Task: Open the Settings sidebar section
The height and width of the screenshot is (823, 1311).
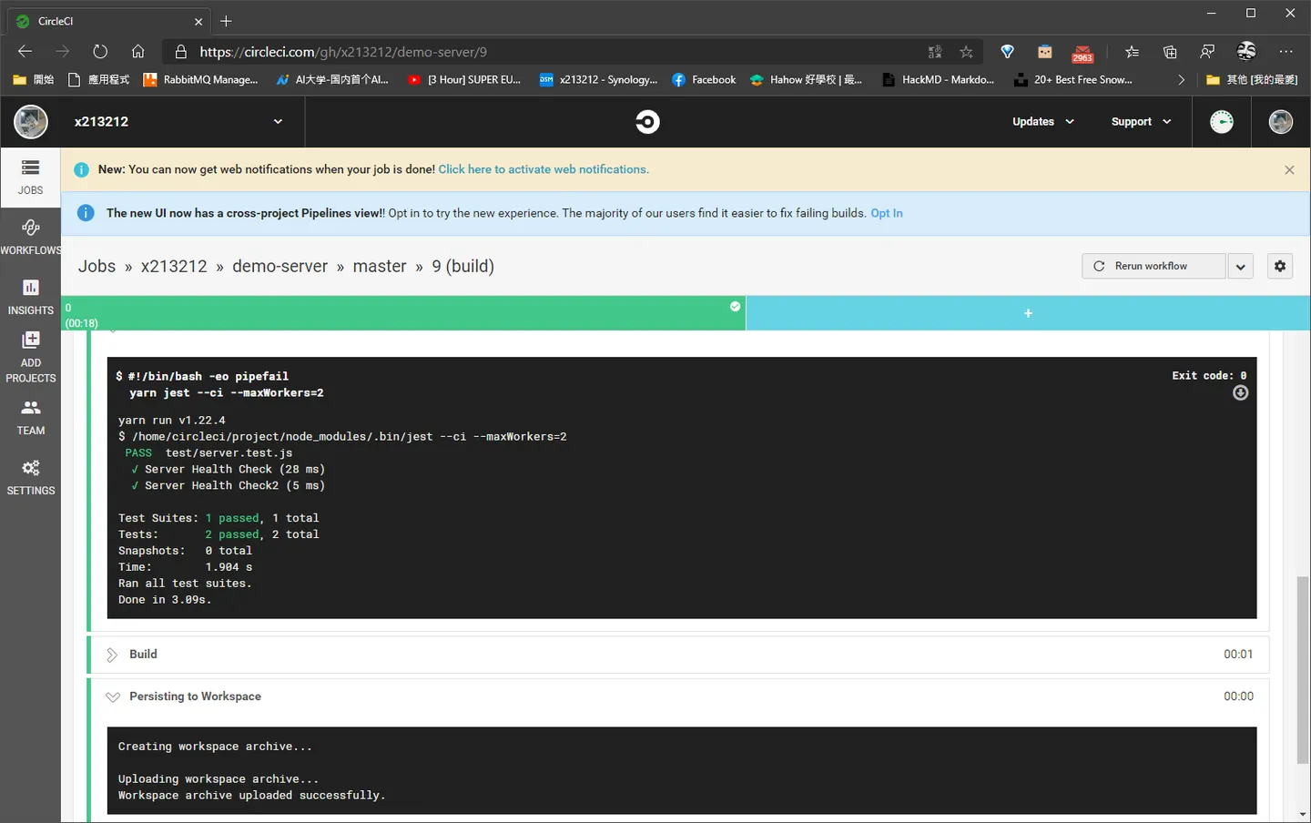Action: pyautogui.click(x=30, y=477)
